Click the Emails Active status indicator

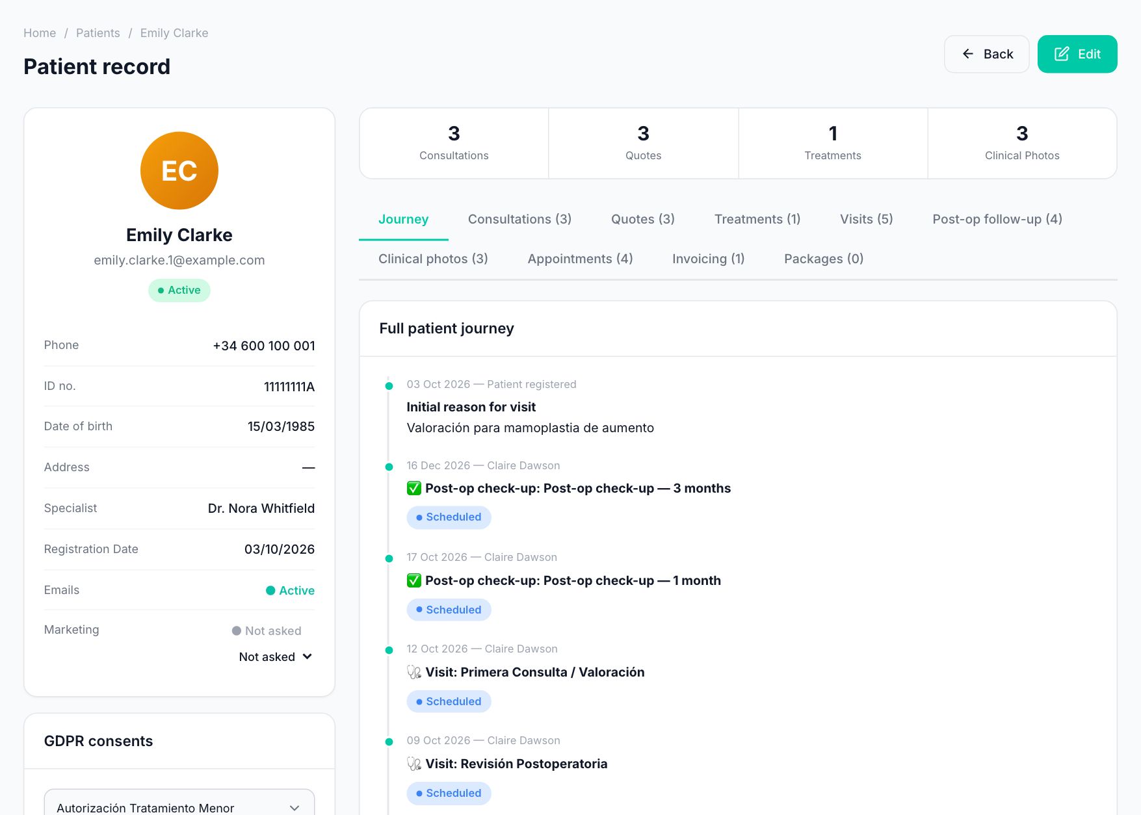pos(290,591)
